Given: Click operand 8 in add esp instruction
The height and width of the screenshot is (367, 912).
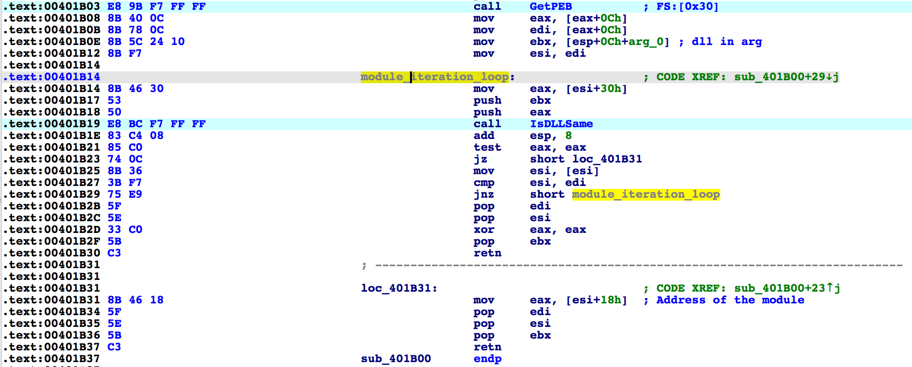Looking at the screenshot, I should coord(569,136).
